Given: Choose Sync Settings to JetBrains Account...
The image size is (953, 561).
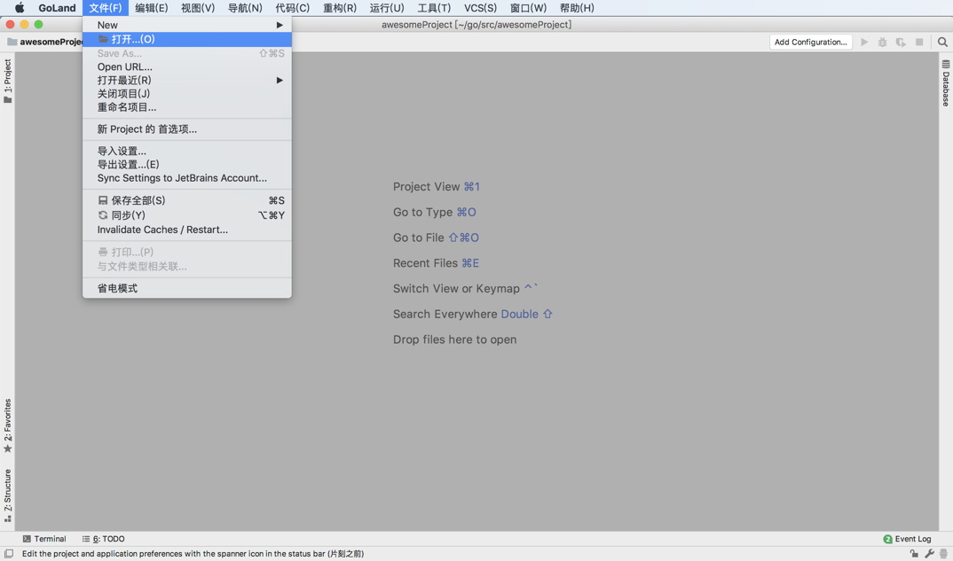Looking at the screenshot, I should pyautogui.click(x=187, y=178).
